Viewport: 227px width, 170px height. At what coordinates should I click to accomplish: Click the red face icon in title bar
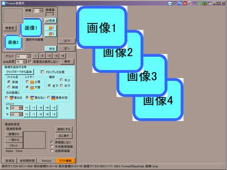click(185, 3)
